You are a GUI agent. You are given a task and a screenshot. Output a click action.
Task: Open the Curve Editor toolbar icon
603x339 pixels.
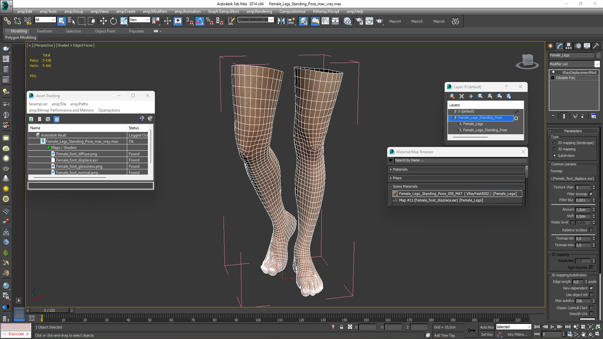[x=325, y=21]
